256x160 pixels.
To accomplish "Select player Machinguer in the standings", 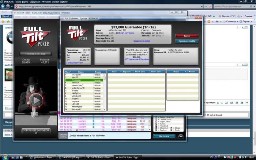I will [84, 107].
